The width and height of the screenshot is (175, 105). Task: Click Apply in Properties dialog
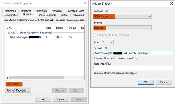(x=79, y=99)
